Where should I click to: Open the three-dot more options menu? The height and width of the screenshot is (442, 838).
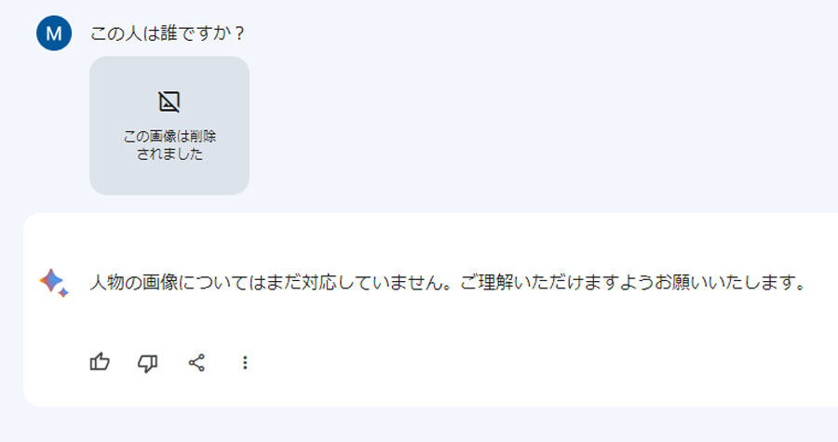pos(245,363)
